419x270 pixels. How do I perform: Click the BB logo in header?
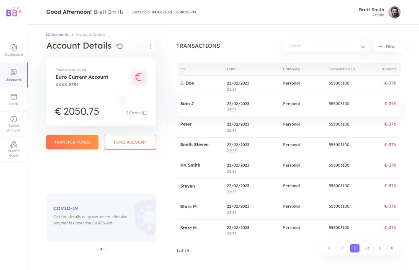(14, 12)
